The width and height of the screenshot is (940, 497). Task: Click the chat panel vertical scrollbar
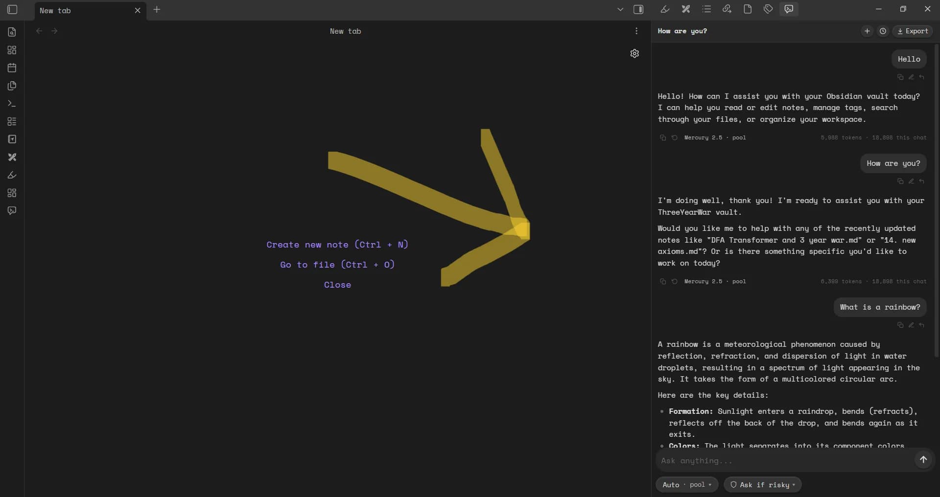pyautogui.click(x=937, y=201)
